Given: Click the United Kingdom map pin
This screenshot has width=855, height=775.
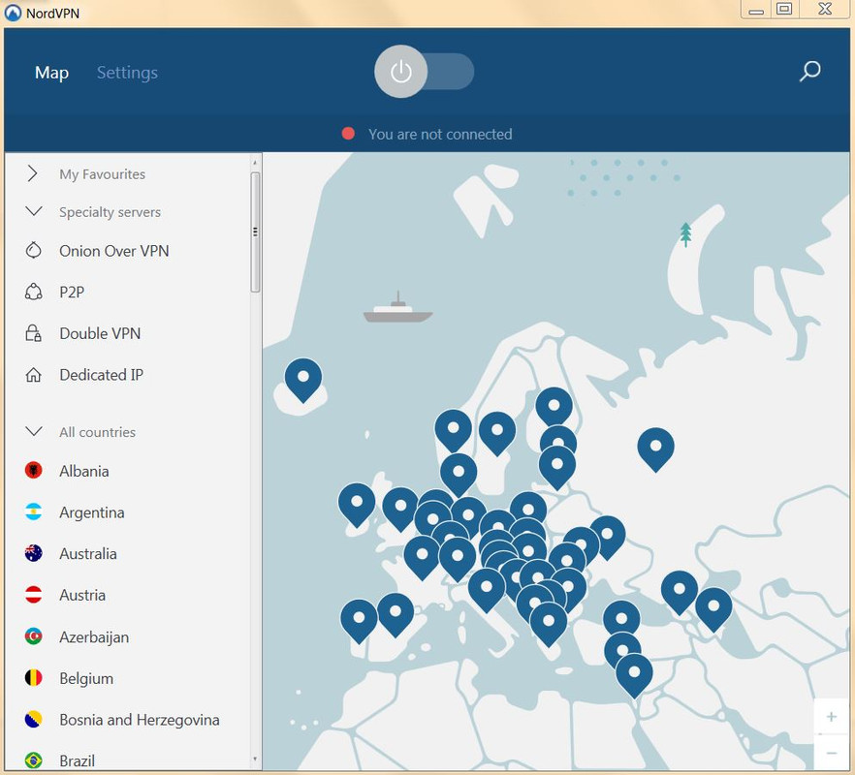Looking at the screenshot, I should [x=400, y=507].
